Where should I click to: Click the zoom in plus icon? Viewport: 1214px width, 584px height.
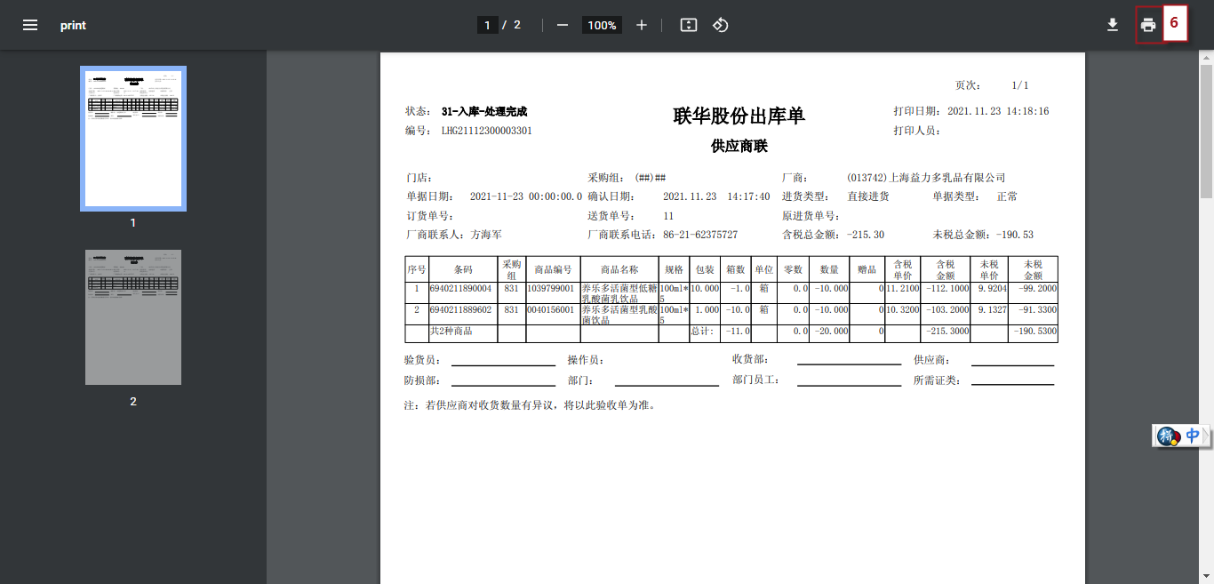(642, 25)
